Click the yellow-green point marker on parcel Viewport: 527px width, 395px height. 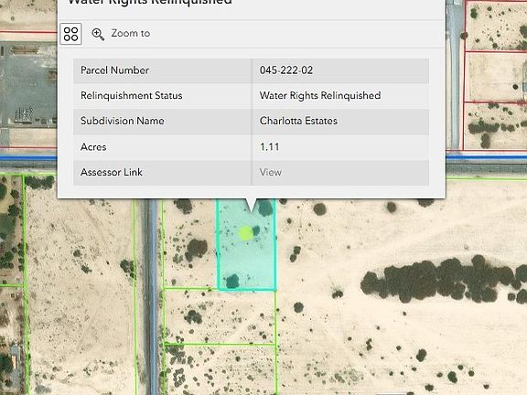tap(246, 233)
